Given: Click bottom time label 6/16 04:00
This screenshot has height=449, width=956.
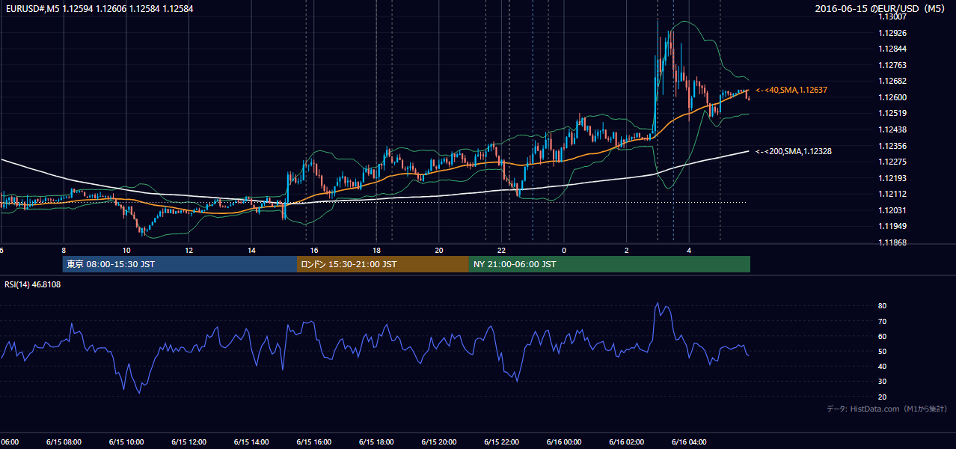Looking at the screenshot, I should click(x=689, y=442).
